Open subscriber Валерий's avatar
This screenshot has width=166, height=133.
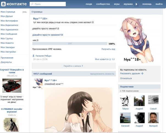point(153,118)
